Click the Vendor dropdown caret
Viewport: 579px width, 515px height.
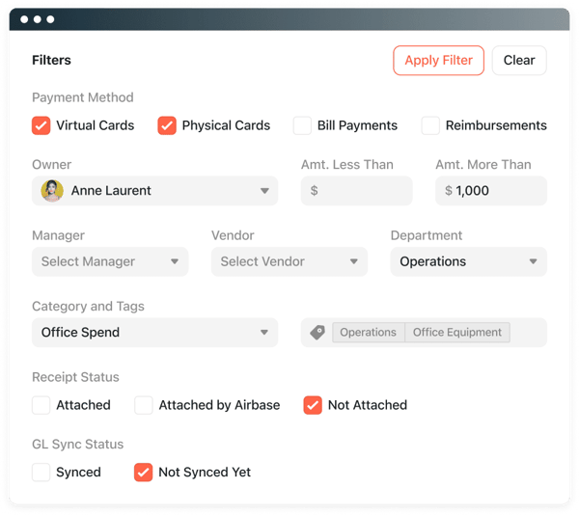[354, 261]
